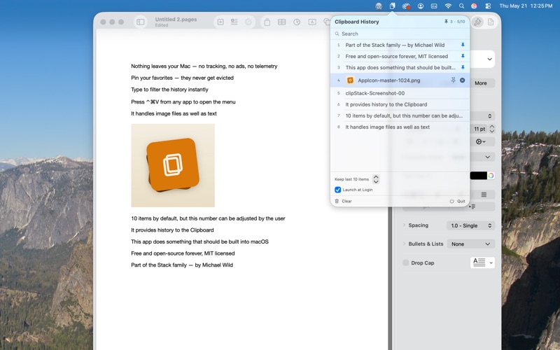Expand the Bullets & Lists section chevron
Viewport: 560px width, 350px height.
[x=405, y=244]
